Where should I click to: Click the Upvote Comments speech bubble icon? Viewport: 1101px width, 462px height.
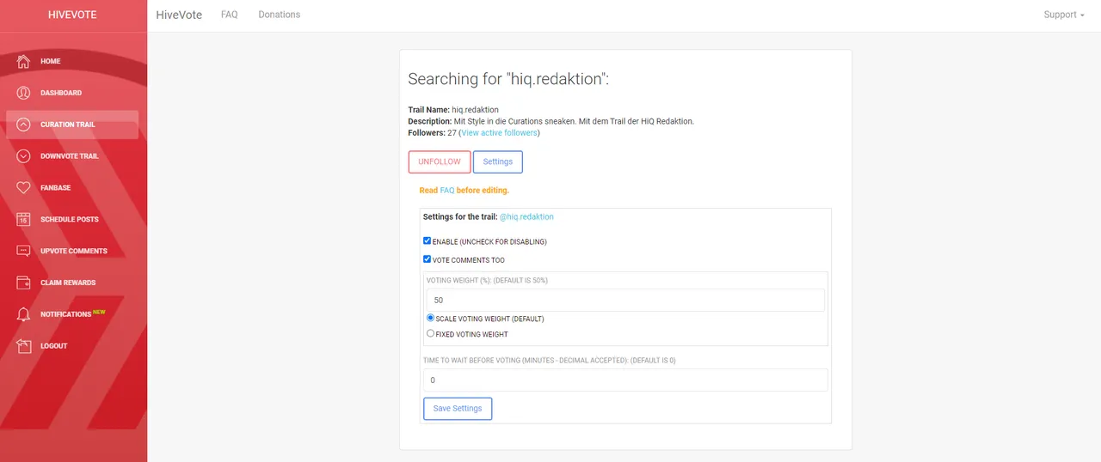[23, 251]
